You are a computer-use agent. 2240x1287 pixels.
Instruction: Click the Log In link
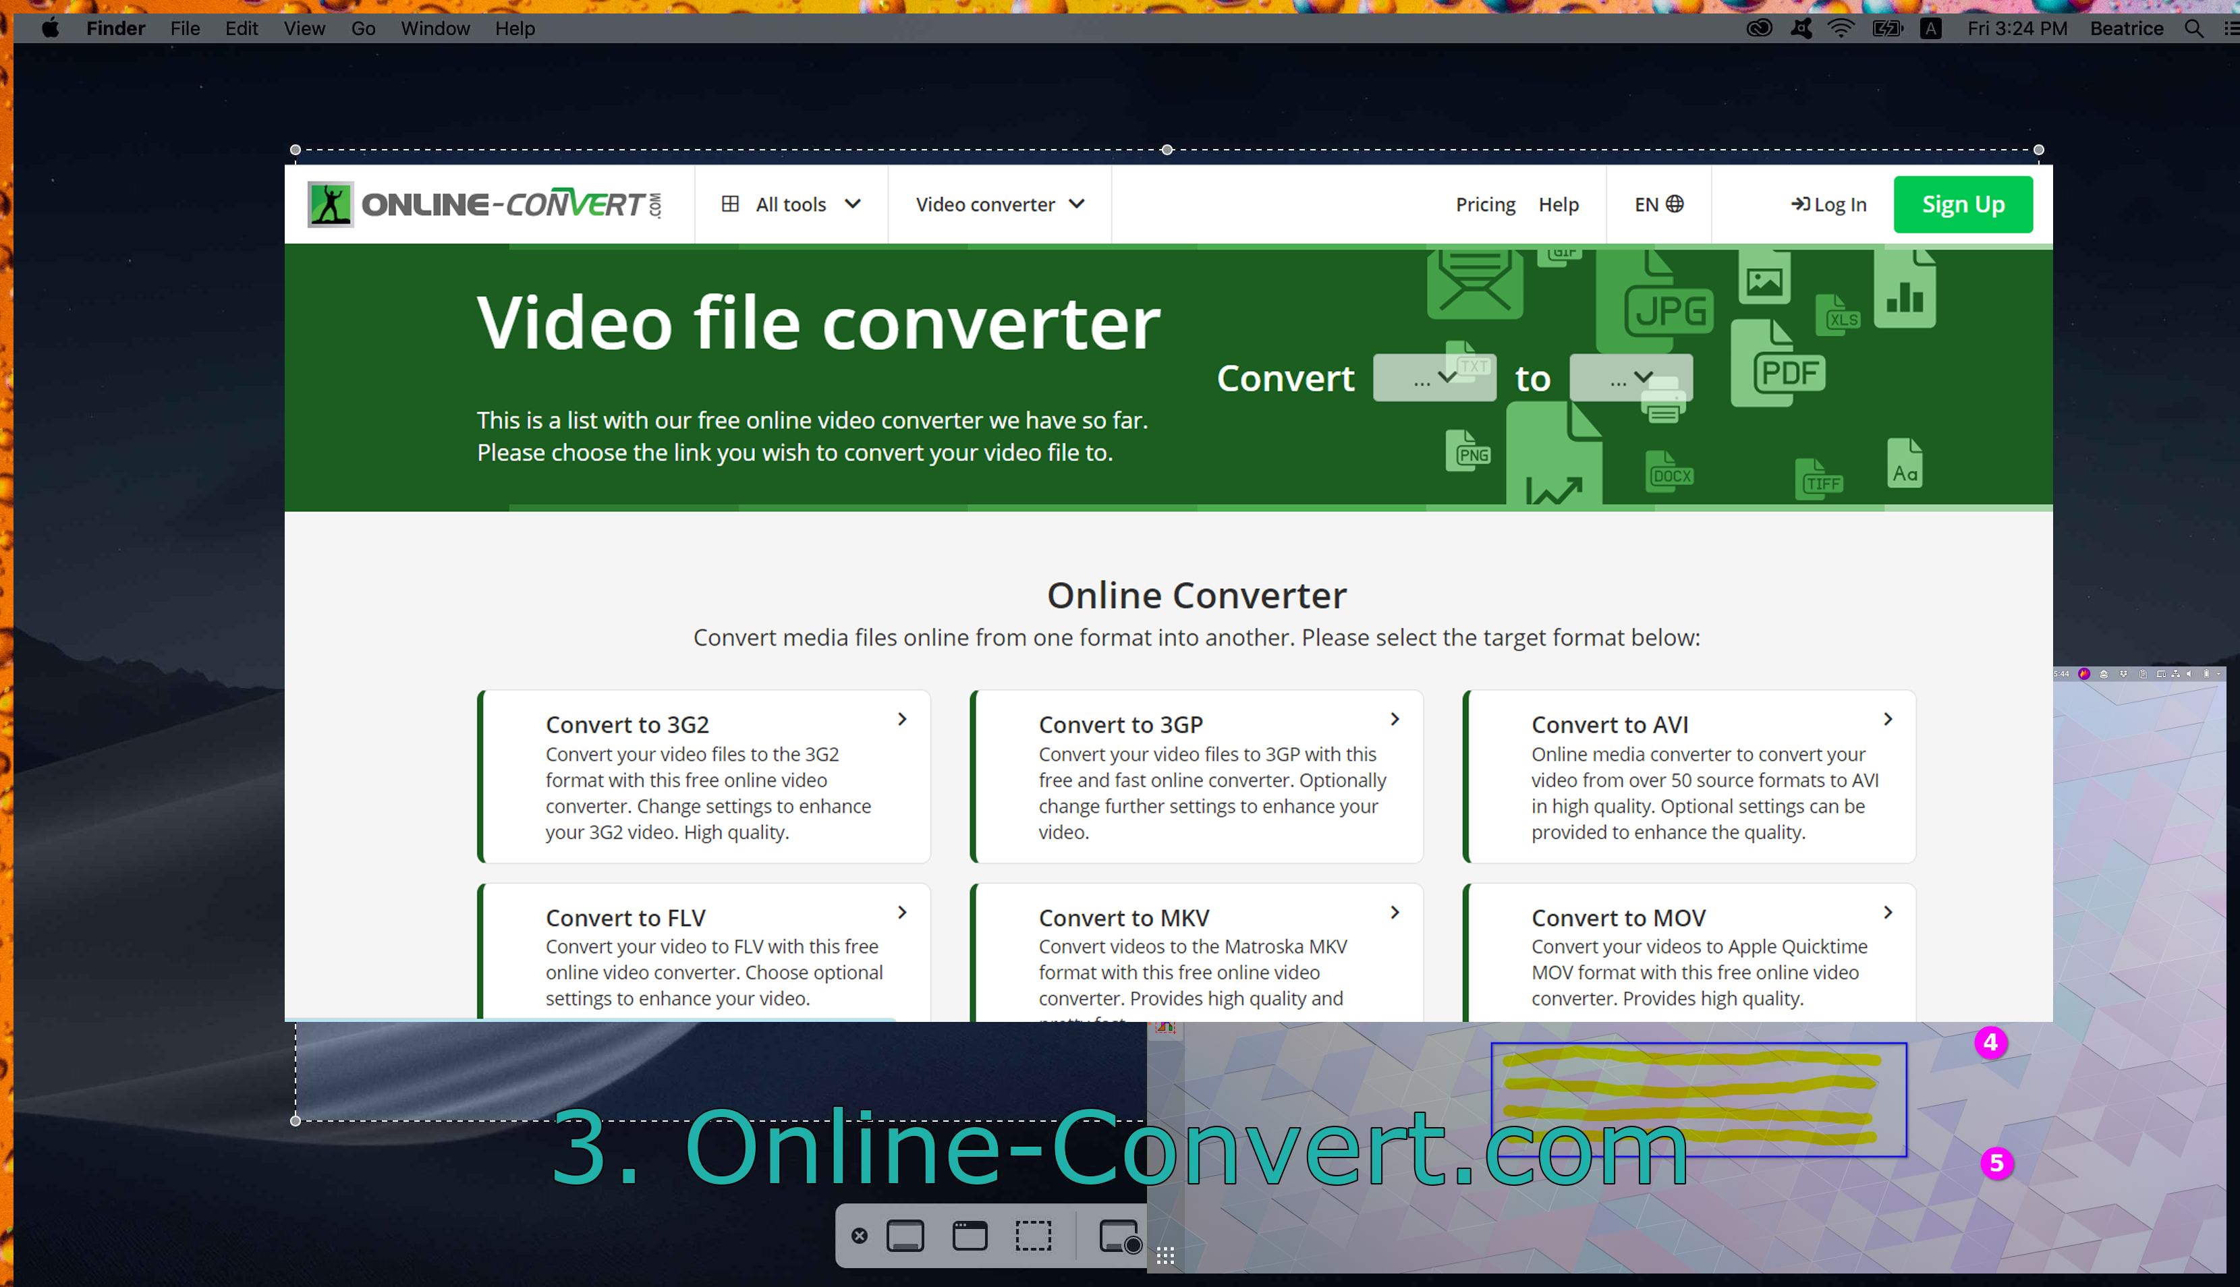point(1828,204)
